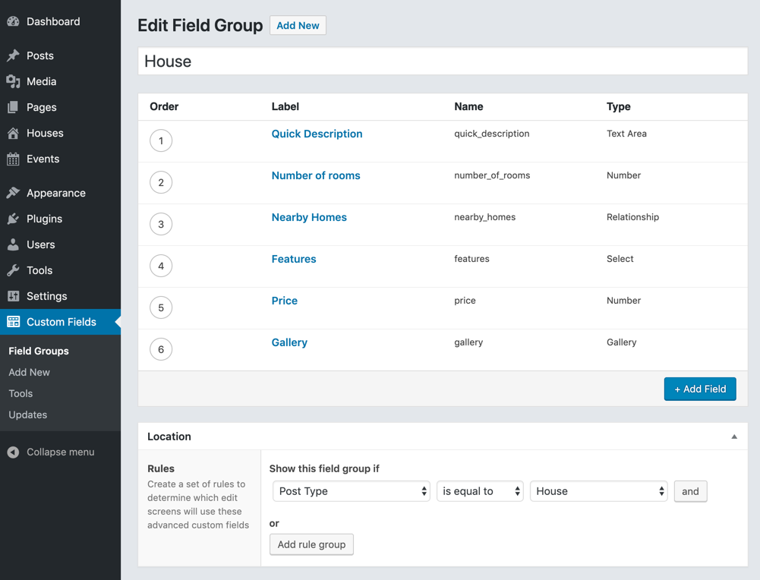
Task: Open the Updates submenu item
Action: click(x=27, y=415)
